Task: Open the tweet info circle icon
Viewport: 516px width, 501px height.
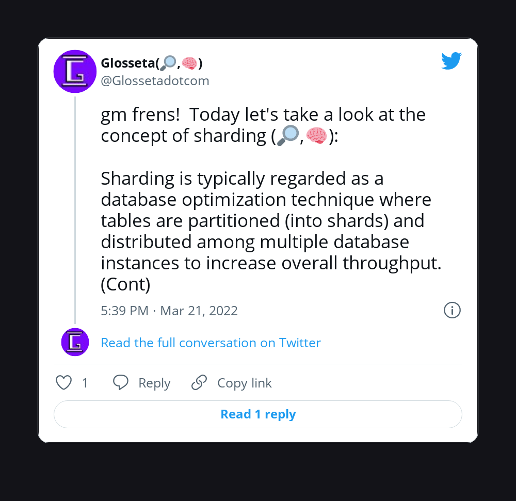Action: pyautogui.click(x=452, y=310)
